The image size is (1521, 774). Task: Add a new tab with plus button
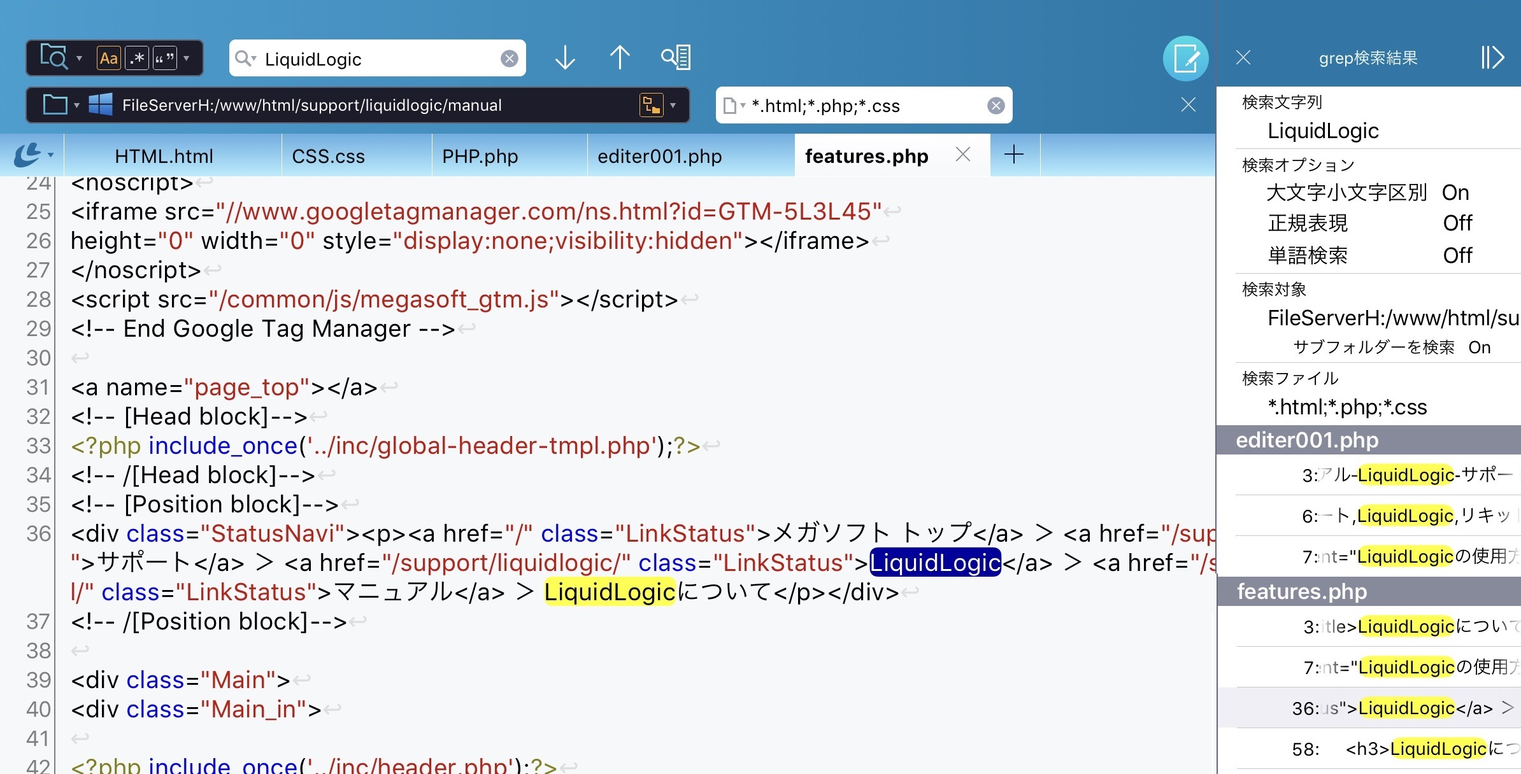click(1013, 155)
